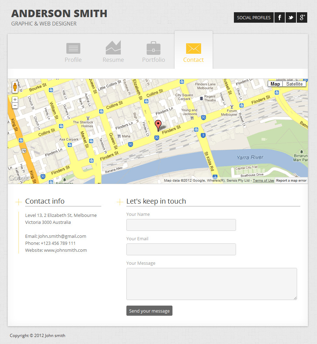
Task: Click the St Kilda Rd map label
Action: pyautogui.click(x=209, y=161)
